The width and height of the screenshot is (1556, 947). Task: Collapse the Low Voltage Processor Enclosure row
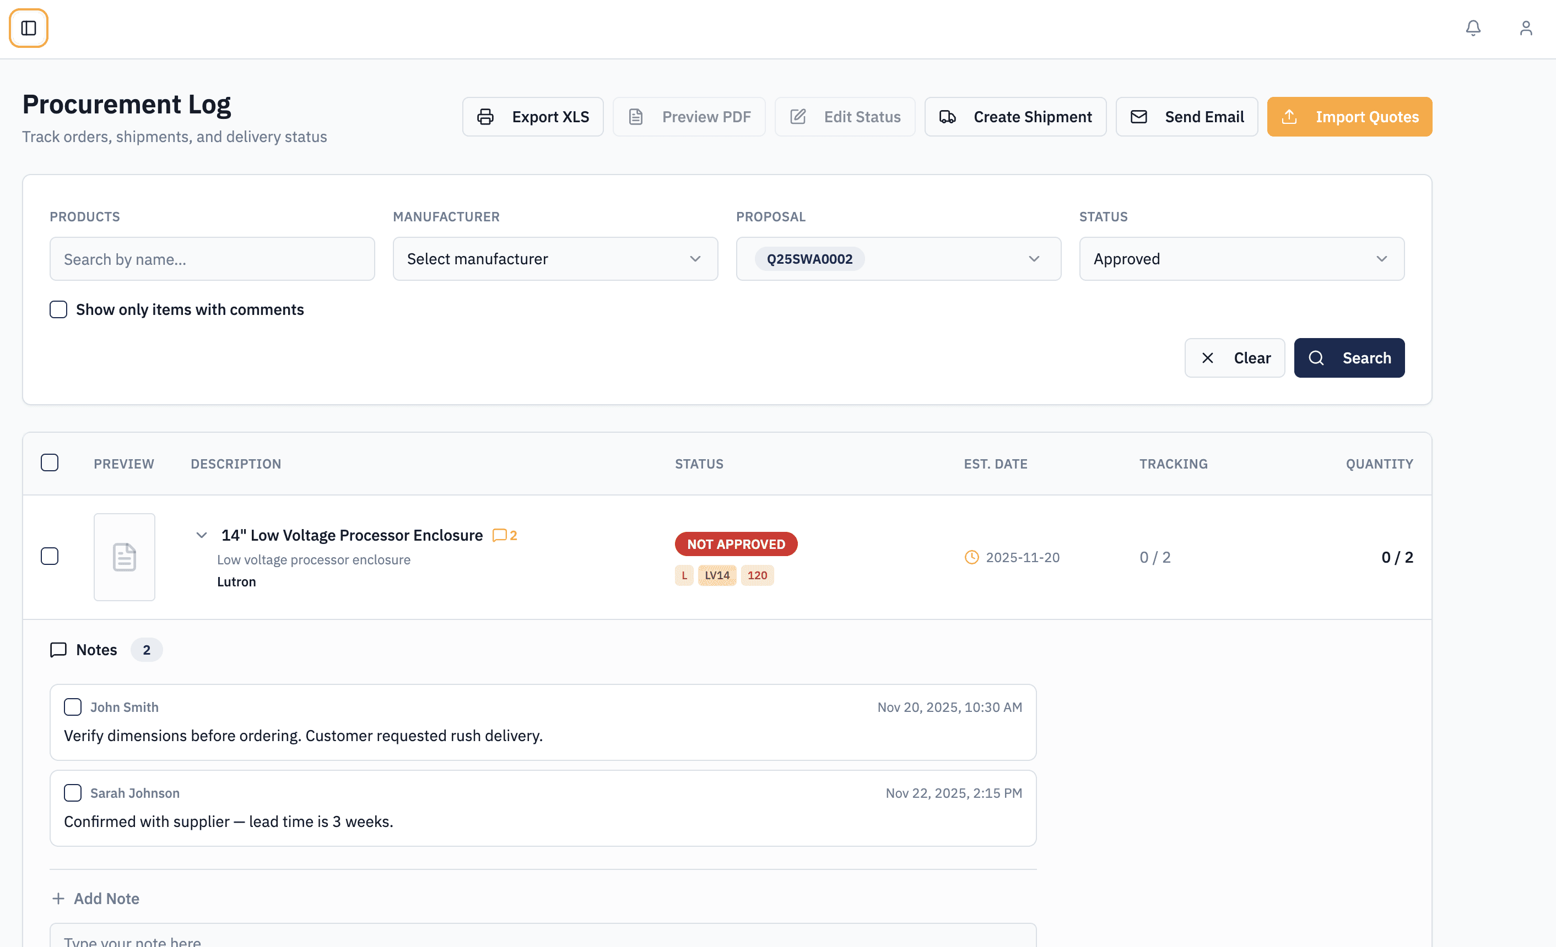[202, 535]
